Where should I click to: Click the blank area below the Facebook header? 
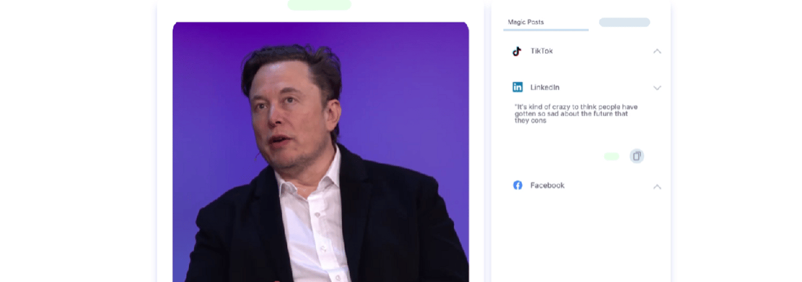[x=581, y=235]
